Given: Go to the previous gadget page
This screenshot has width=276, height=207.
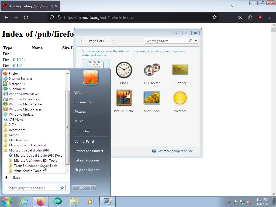Looking at the screenshot, I should (81, 41).
